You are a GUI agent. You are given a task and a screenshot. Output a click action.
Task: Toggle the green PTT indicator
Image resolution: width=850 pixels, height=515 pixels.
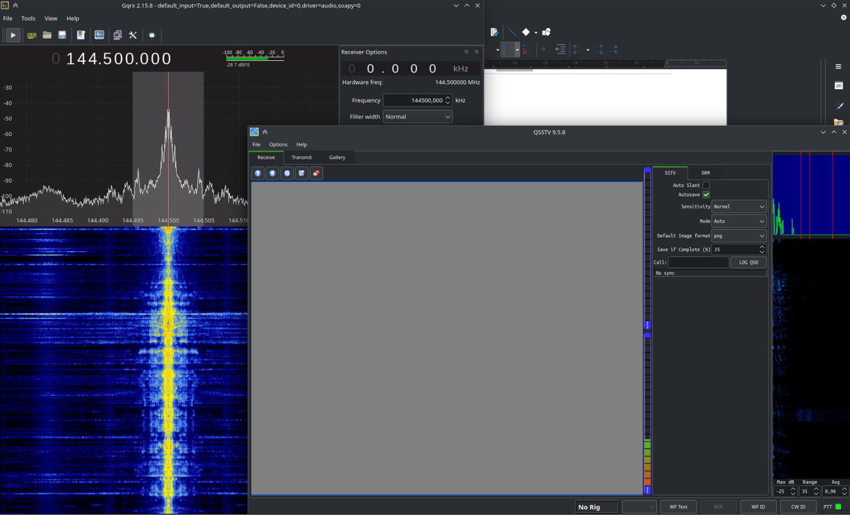click(838, 506)
